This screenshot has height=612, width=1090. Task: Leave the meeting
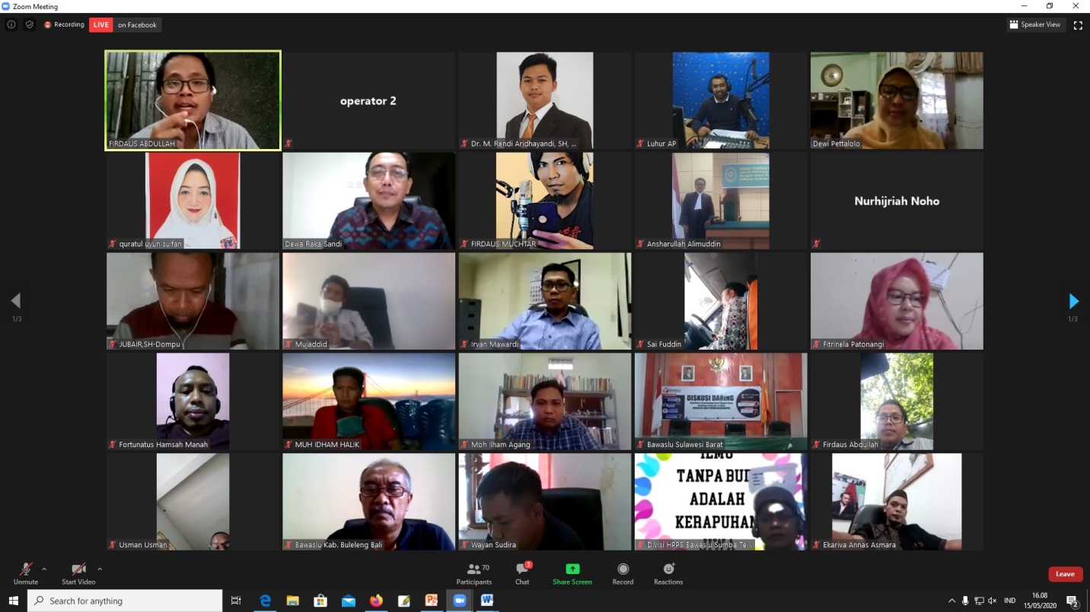(1065, 574)
